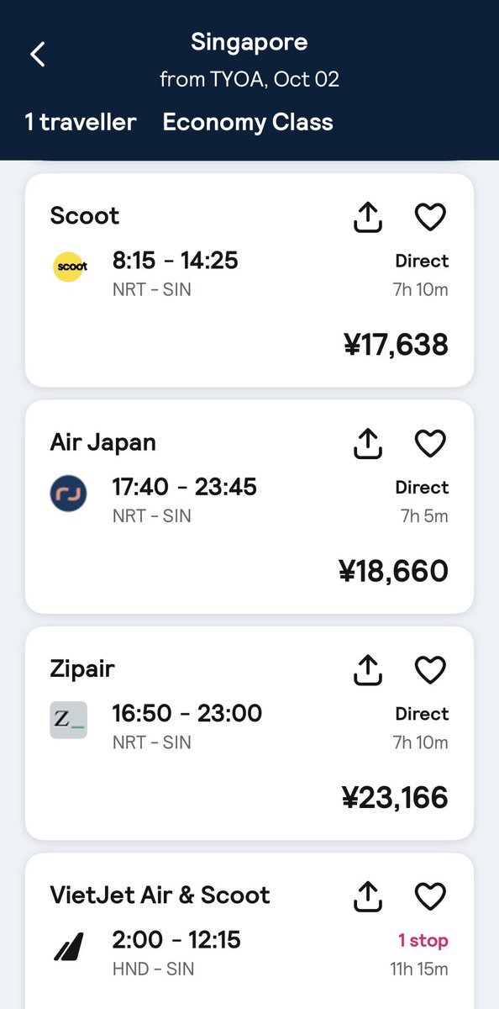
Task: Open the Zipair 16:50 - 23:00 flight card
Action: pyautogui.click(x=249, y=733)
